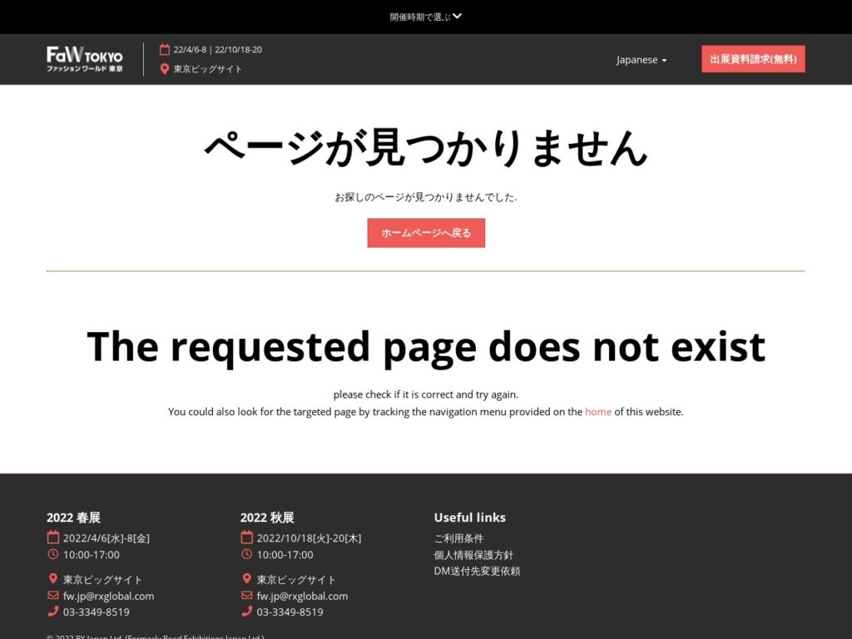
Task: Click the calendar icon under 2022 春展
Action: point(53,537)
